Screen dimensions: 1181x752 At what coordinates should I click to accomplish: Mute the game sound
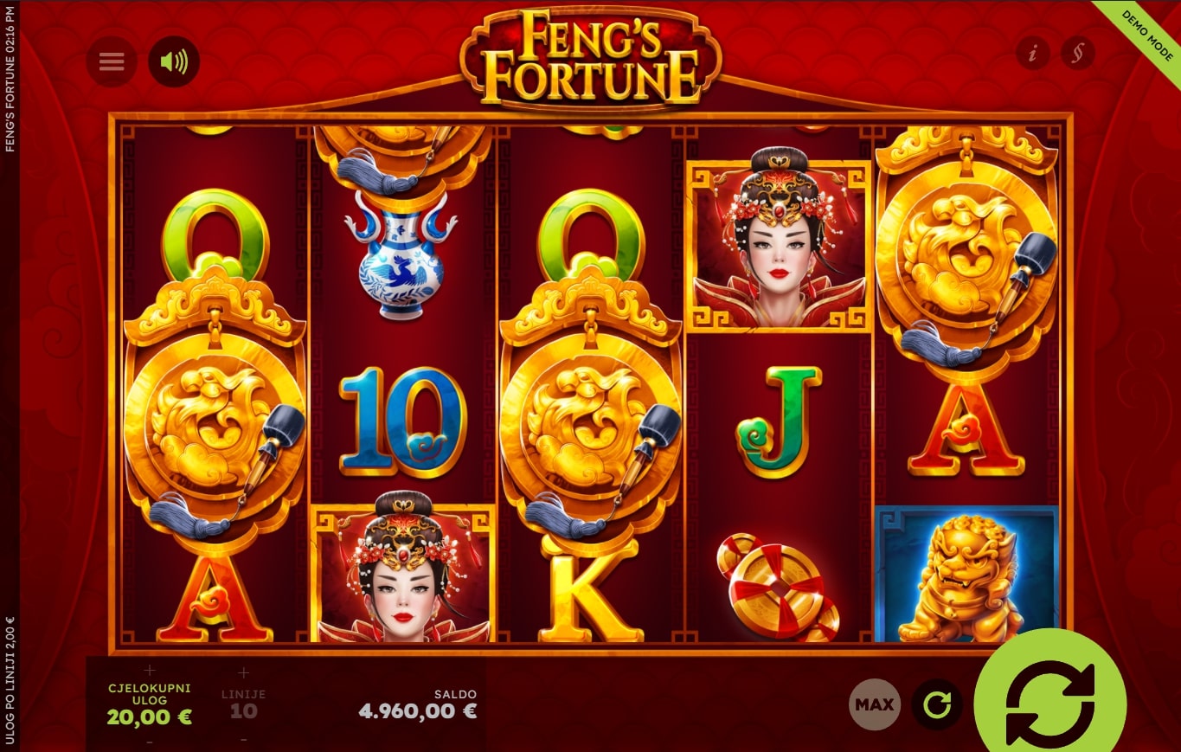pyautogui.click(x=174, y=61)
